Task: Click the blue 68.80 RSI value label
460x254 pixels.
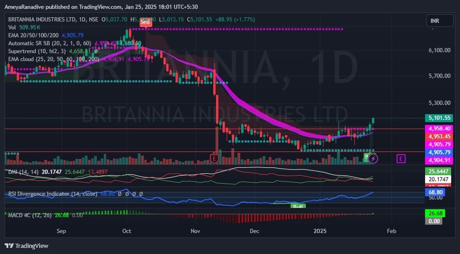Action: [434, 192]
